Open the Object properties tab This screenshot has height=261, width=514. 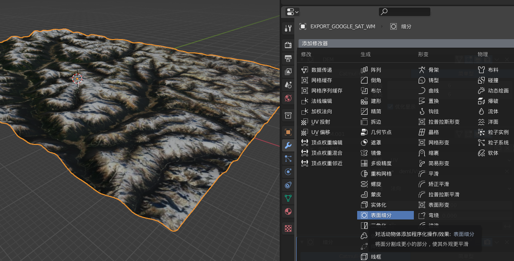(x=288, y=132)
